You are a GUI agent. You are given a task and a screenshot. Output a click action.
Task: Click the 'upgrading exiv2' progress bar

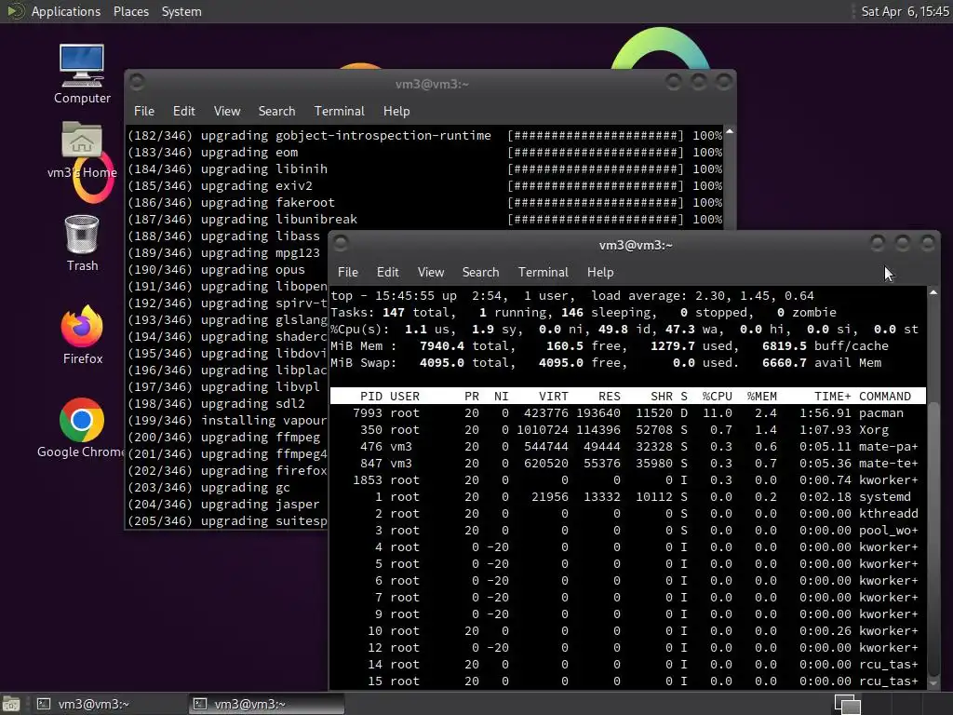(x=595, y=186)
